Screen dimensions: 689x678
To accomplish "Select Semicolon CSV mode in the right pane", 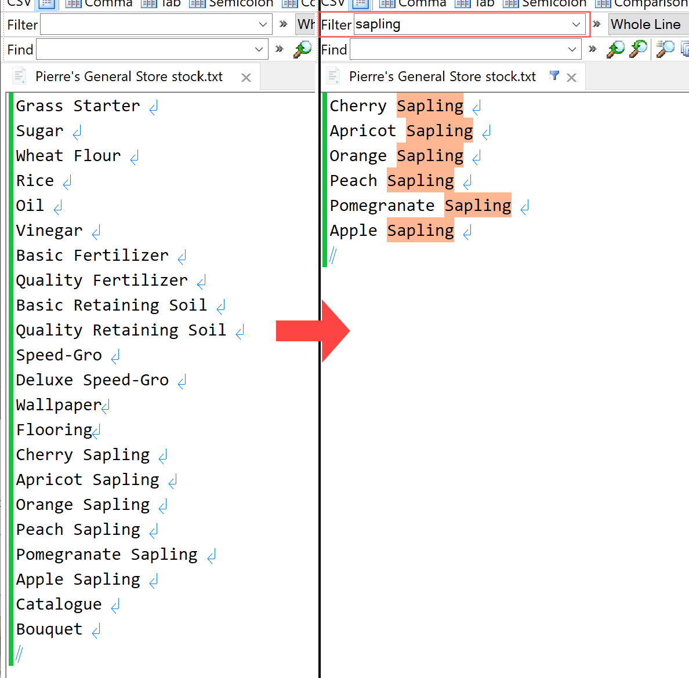I will [545, 4].
